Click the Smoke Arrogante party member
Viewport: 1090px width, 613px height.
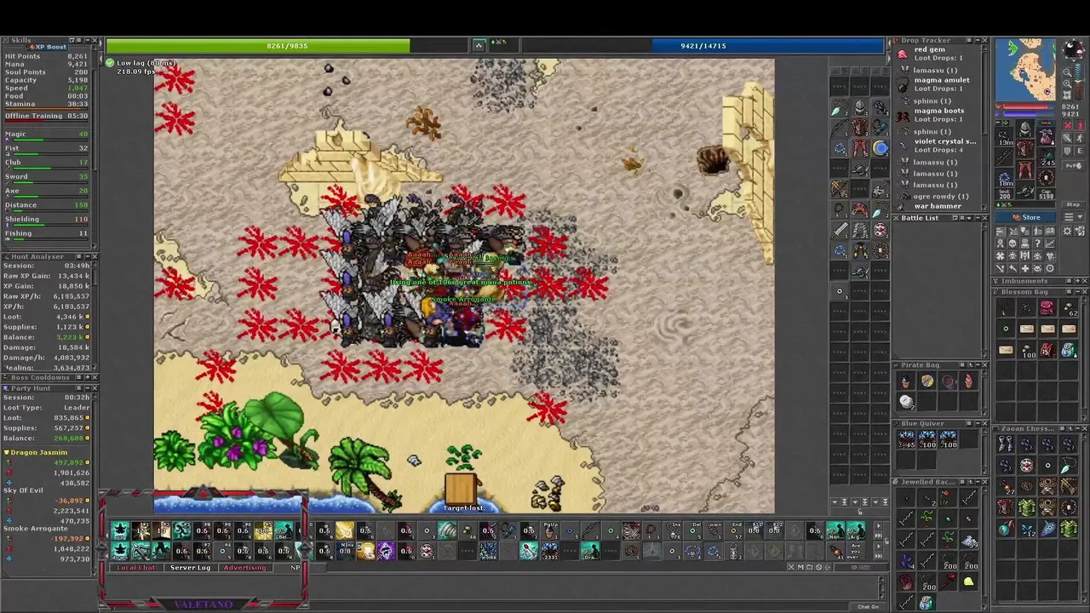[36, 529]
